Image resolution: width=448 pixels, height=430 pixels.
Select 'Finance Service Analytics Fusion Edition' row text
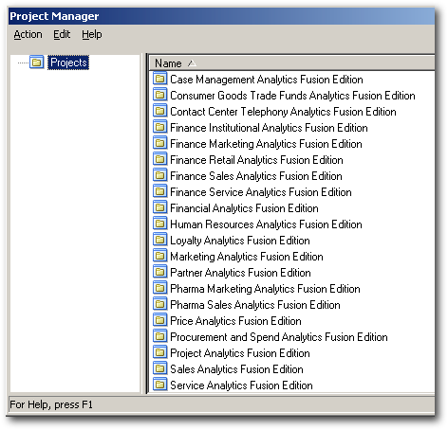click(x=261, y=192)
